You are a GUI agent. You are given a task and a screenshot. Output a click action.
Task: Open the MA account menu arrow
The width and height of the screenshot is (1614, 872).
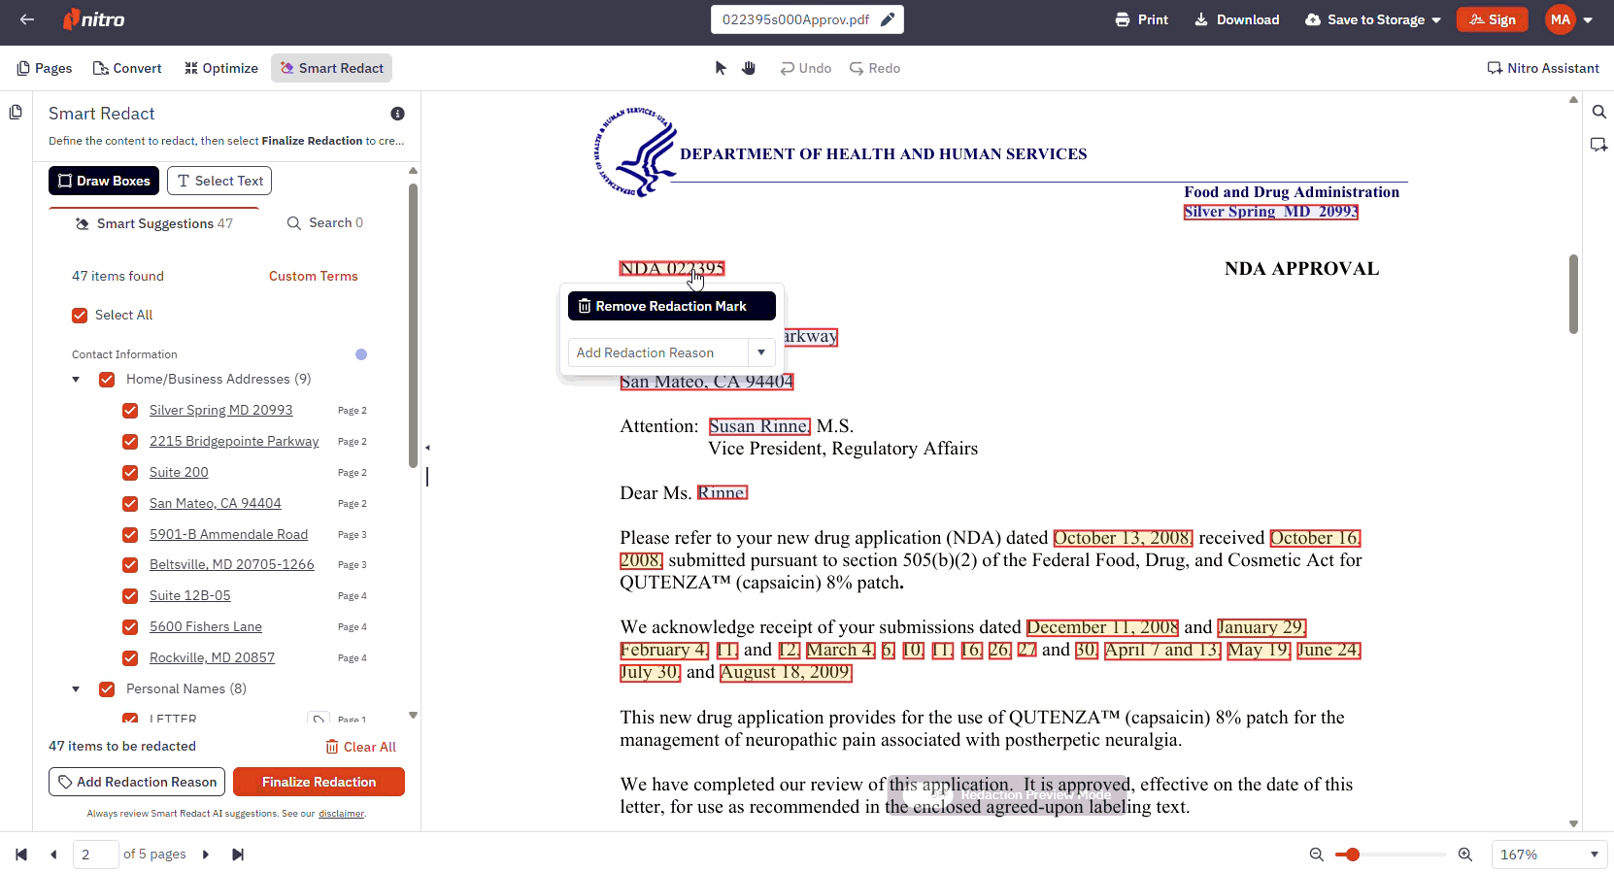point(1588,19)
